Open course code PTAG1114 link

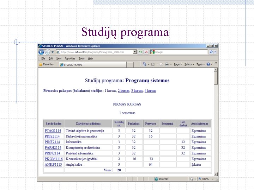pyautogui.click(x=53, y=131)
